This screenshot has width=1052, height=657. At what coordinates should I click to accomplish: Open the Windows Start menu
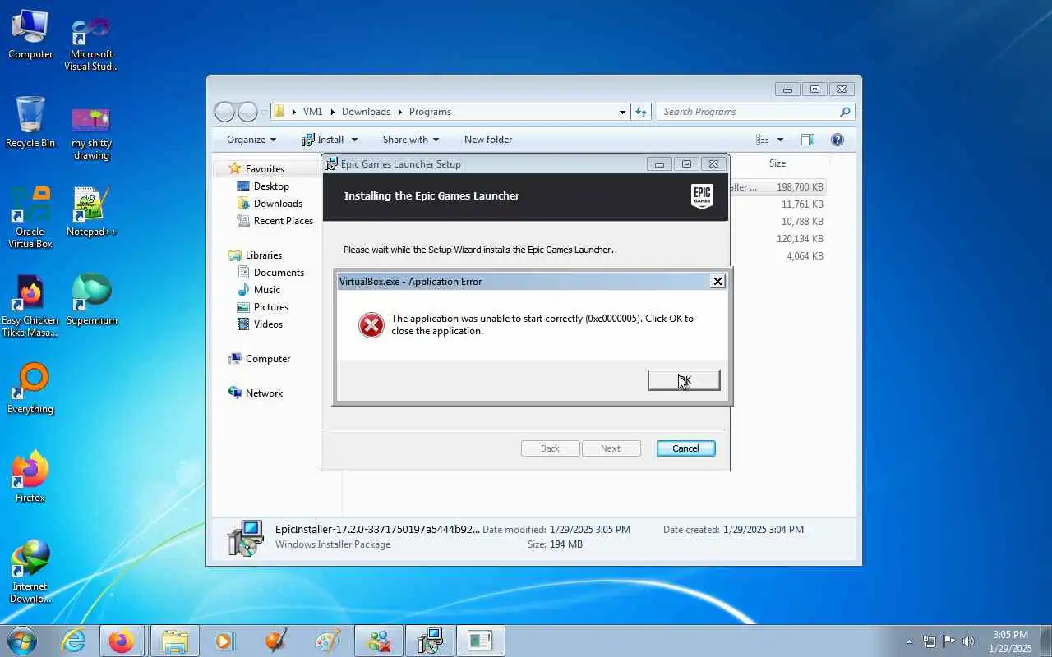pyautogui.click(x=21, y=641)
